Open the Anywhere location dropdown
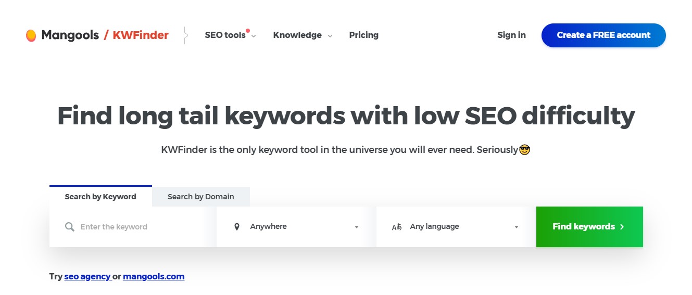Screen dimensions: 692x295 (296, 227)
